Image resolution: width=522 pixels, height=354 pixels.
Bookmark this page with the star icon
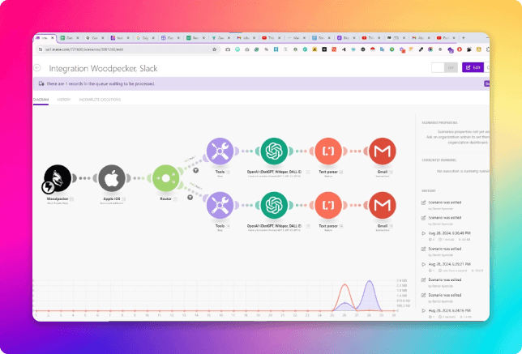[x=214, y=49]
